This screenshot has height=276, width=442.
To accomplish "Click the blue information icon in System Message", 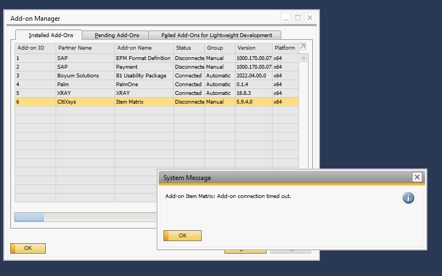I will (x=408, y=197).
